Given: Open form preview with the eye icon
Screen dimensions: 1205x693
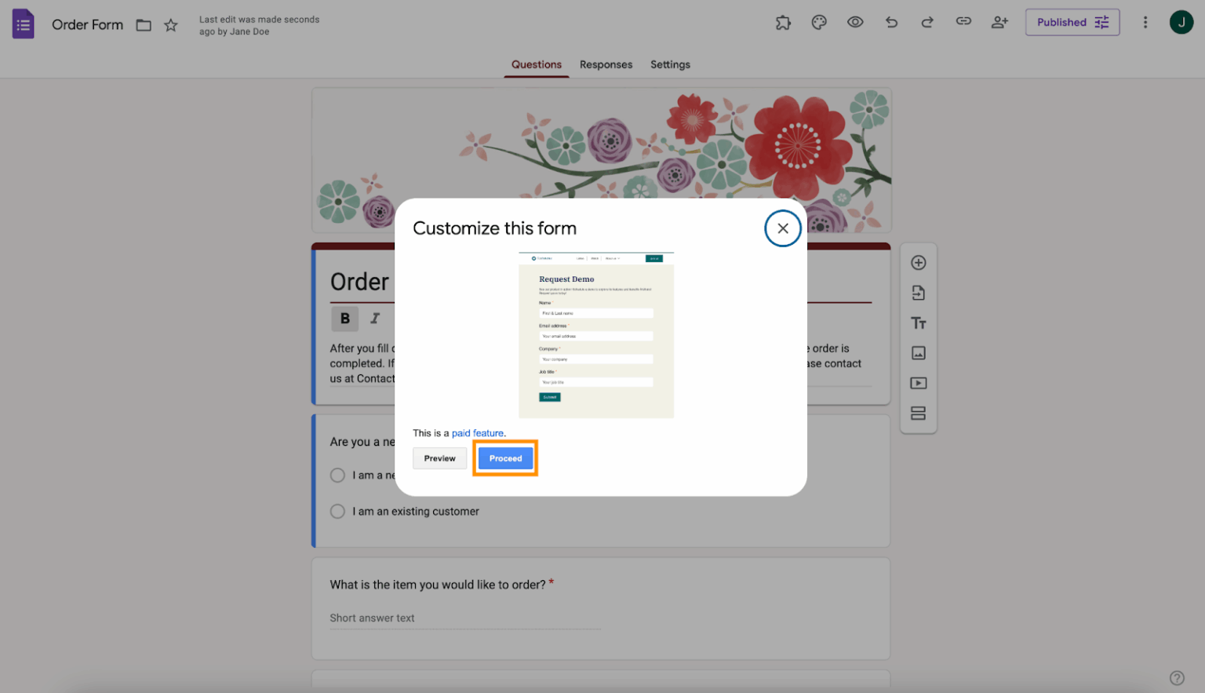Looking at the screenshot, I should point(855,22).
